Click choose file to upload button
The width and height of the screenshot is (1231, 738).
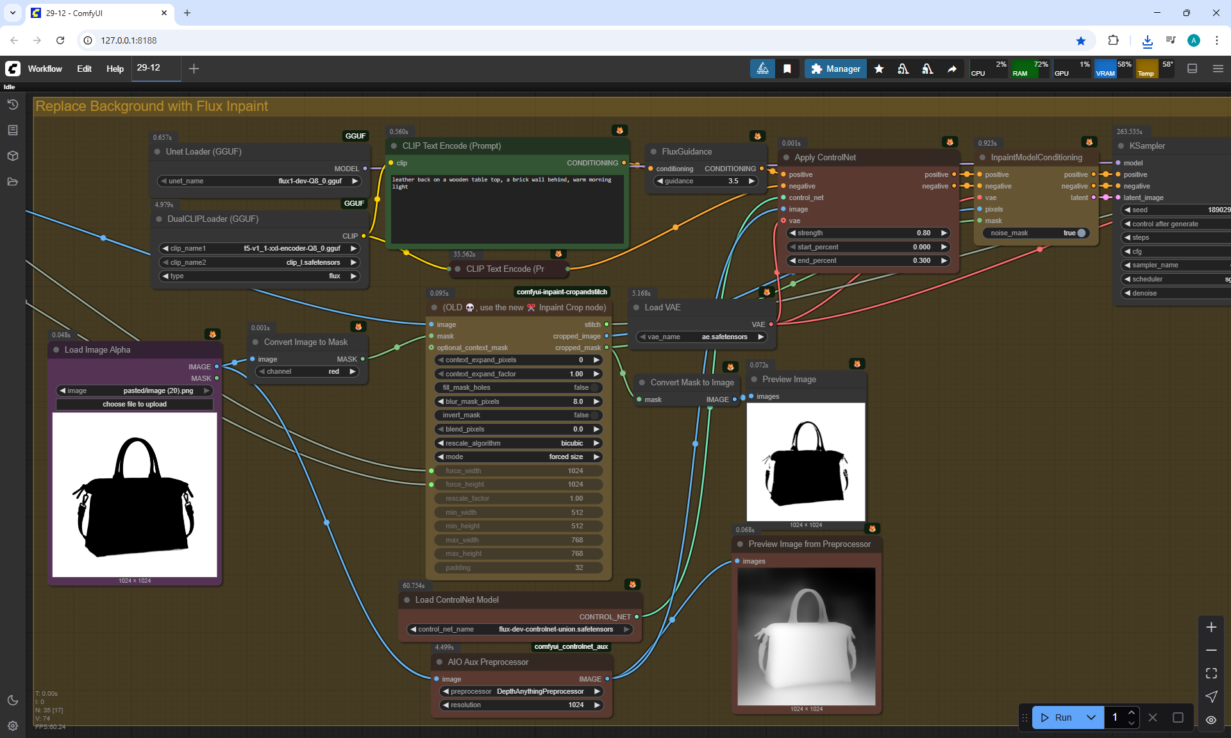coord(135,404)
